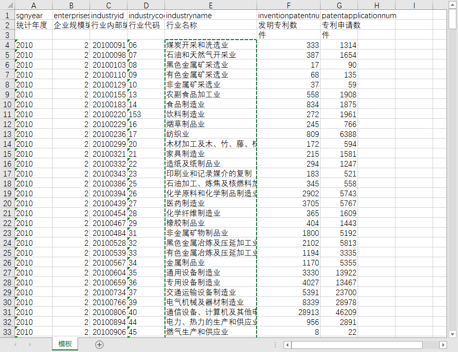Click invention patent value 8339
Viewport: 458px width, 352px height.
(288, 303)
